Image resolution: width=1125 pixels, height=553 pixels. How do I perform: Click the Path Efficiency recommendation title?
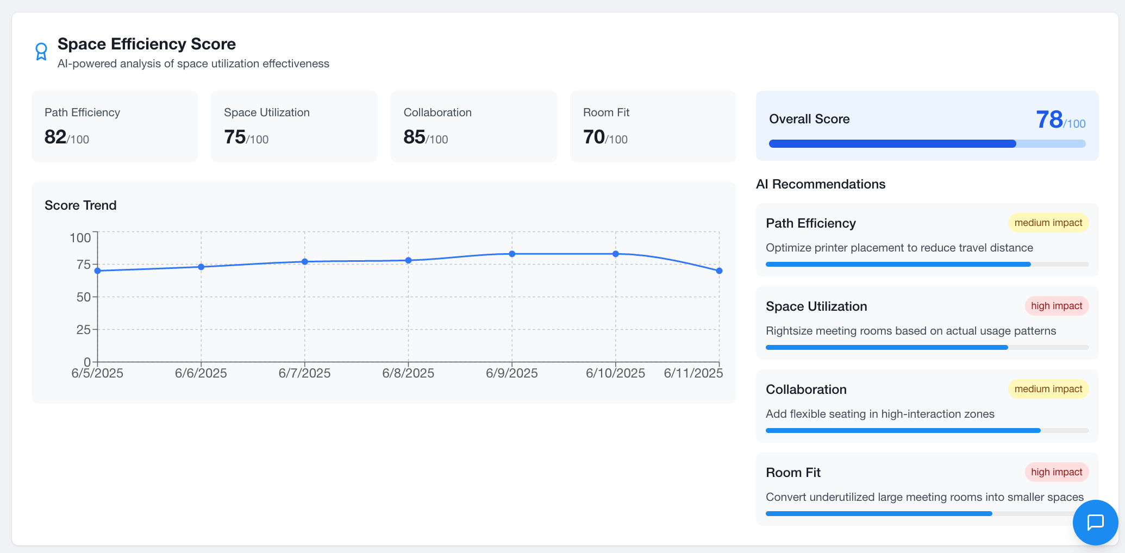point(811,223)
